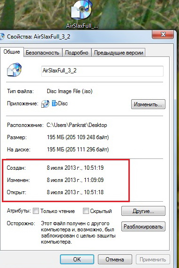The width and height of the screenshot is (179, 268).
Task: Click the disc icon in the title bar
Action: pyautogui.click(x=2, y=37)
